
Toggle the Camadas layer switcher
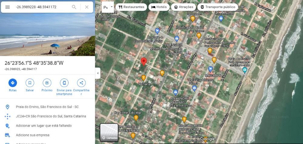pos(109,132)
